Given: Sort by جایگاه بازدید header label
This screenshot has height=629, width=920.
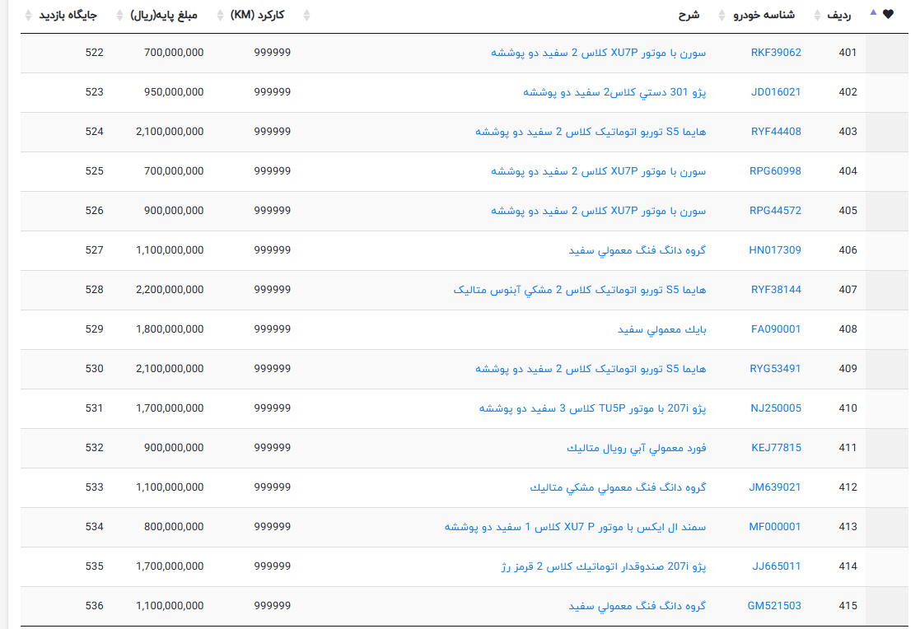Looking at the screenshot, I should coord(68,16).
